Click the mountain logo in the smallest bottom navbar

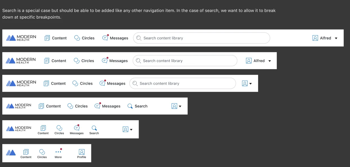[11, 153]
